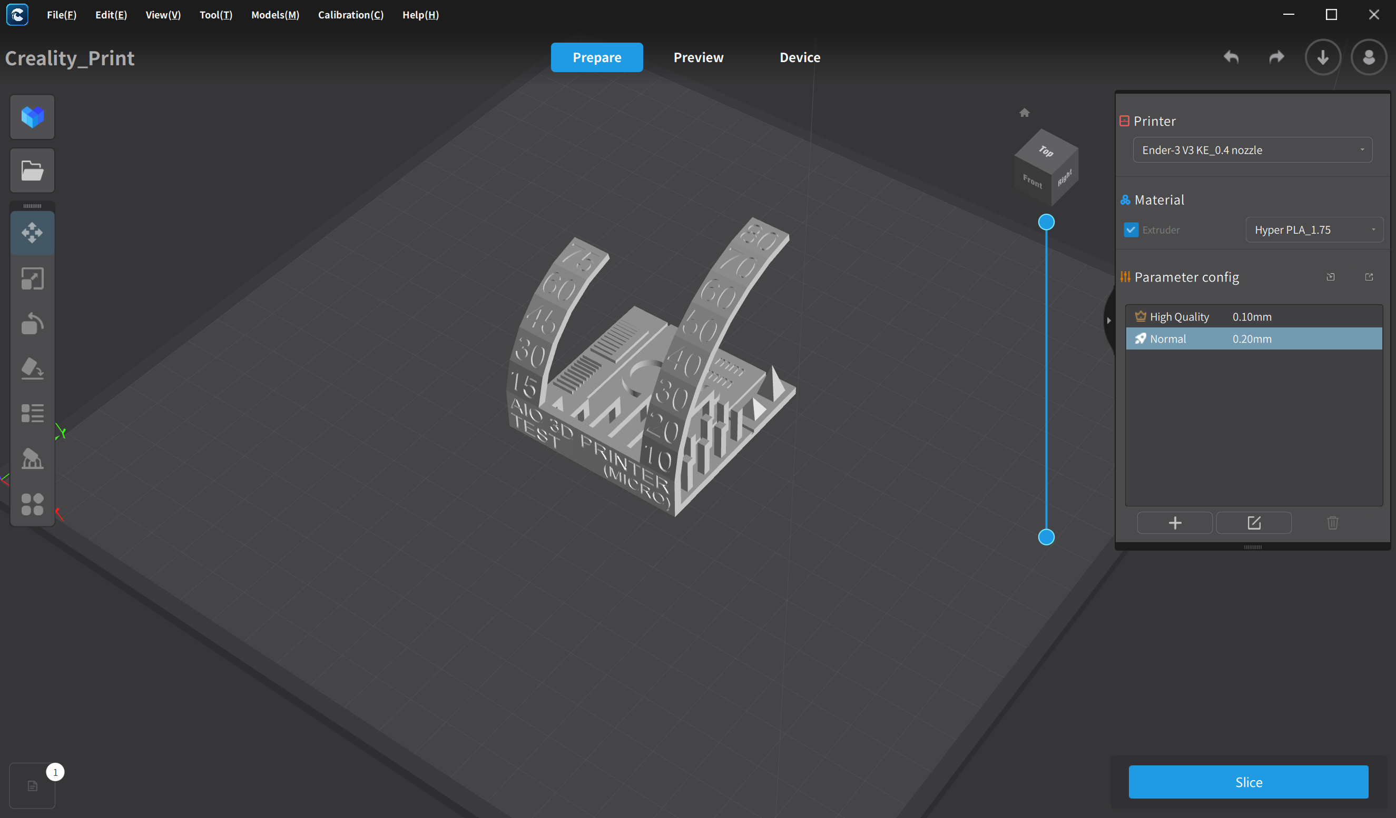Viewport: 1396px width, 818px height.
Task: Click the toolbar drag grip handle
Action: tap(32, 206)
